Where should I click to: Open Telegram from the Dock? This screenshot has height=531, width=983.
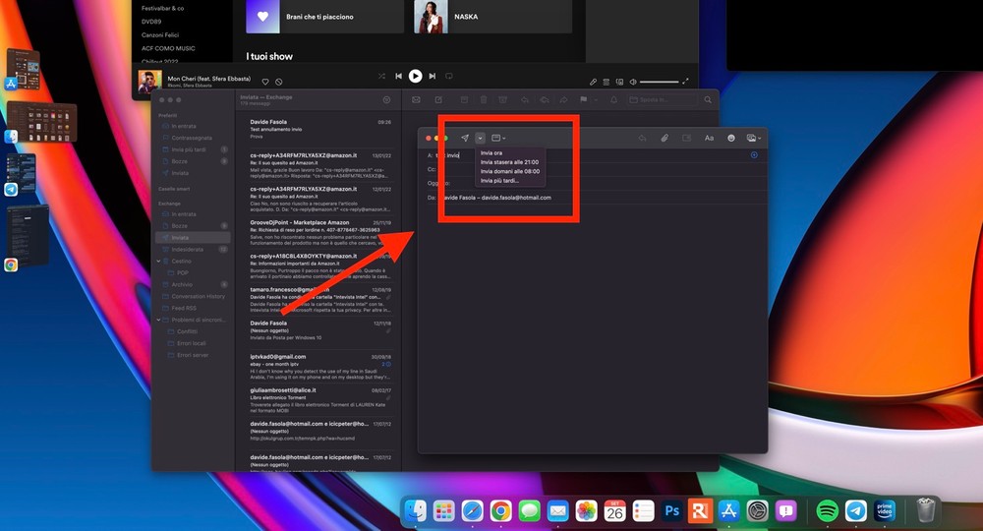[856, 510]
